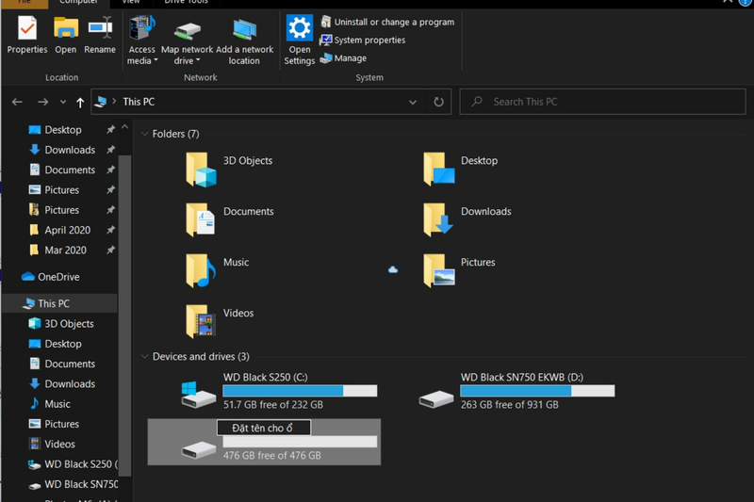Click the Manage option
The height and width of the screenshot is (502, 754).
coord(343,58)
